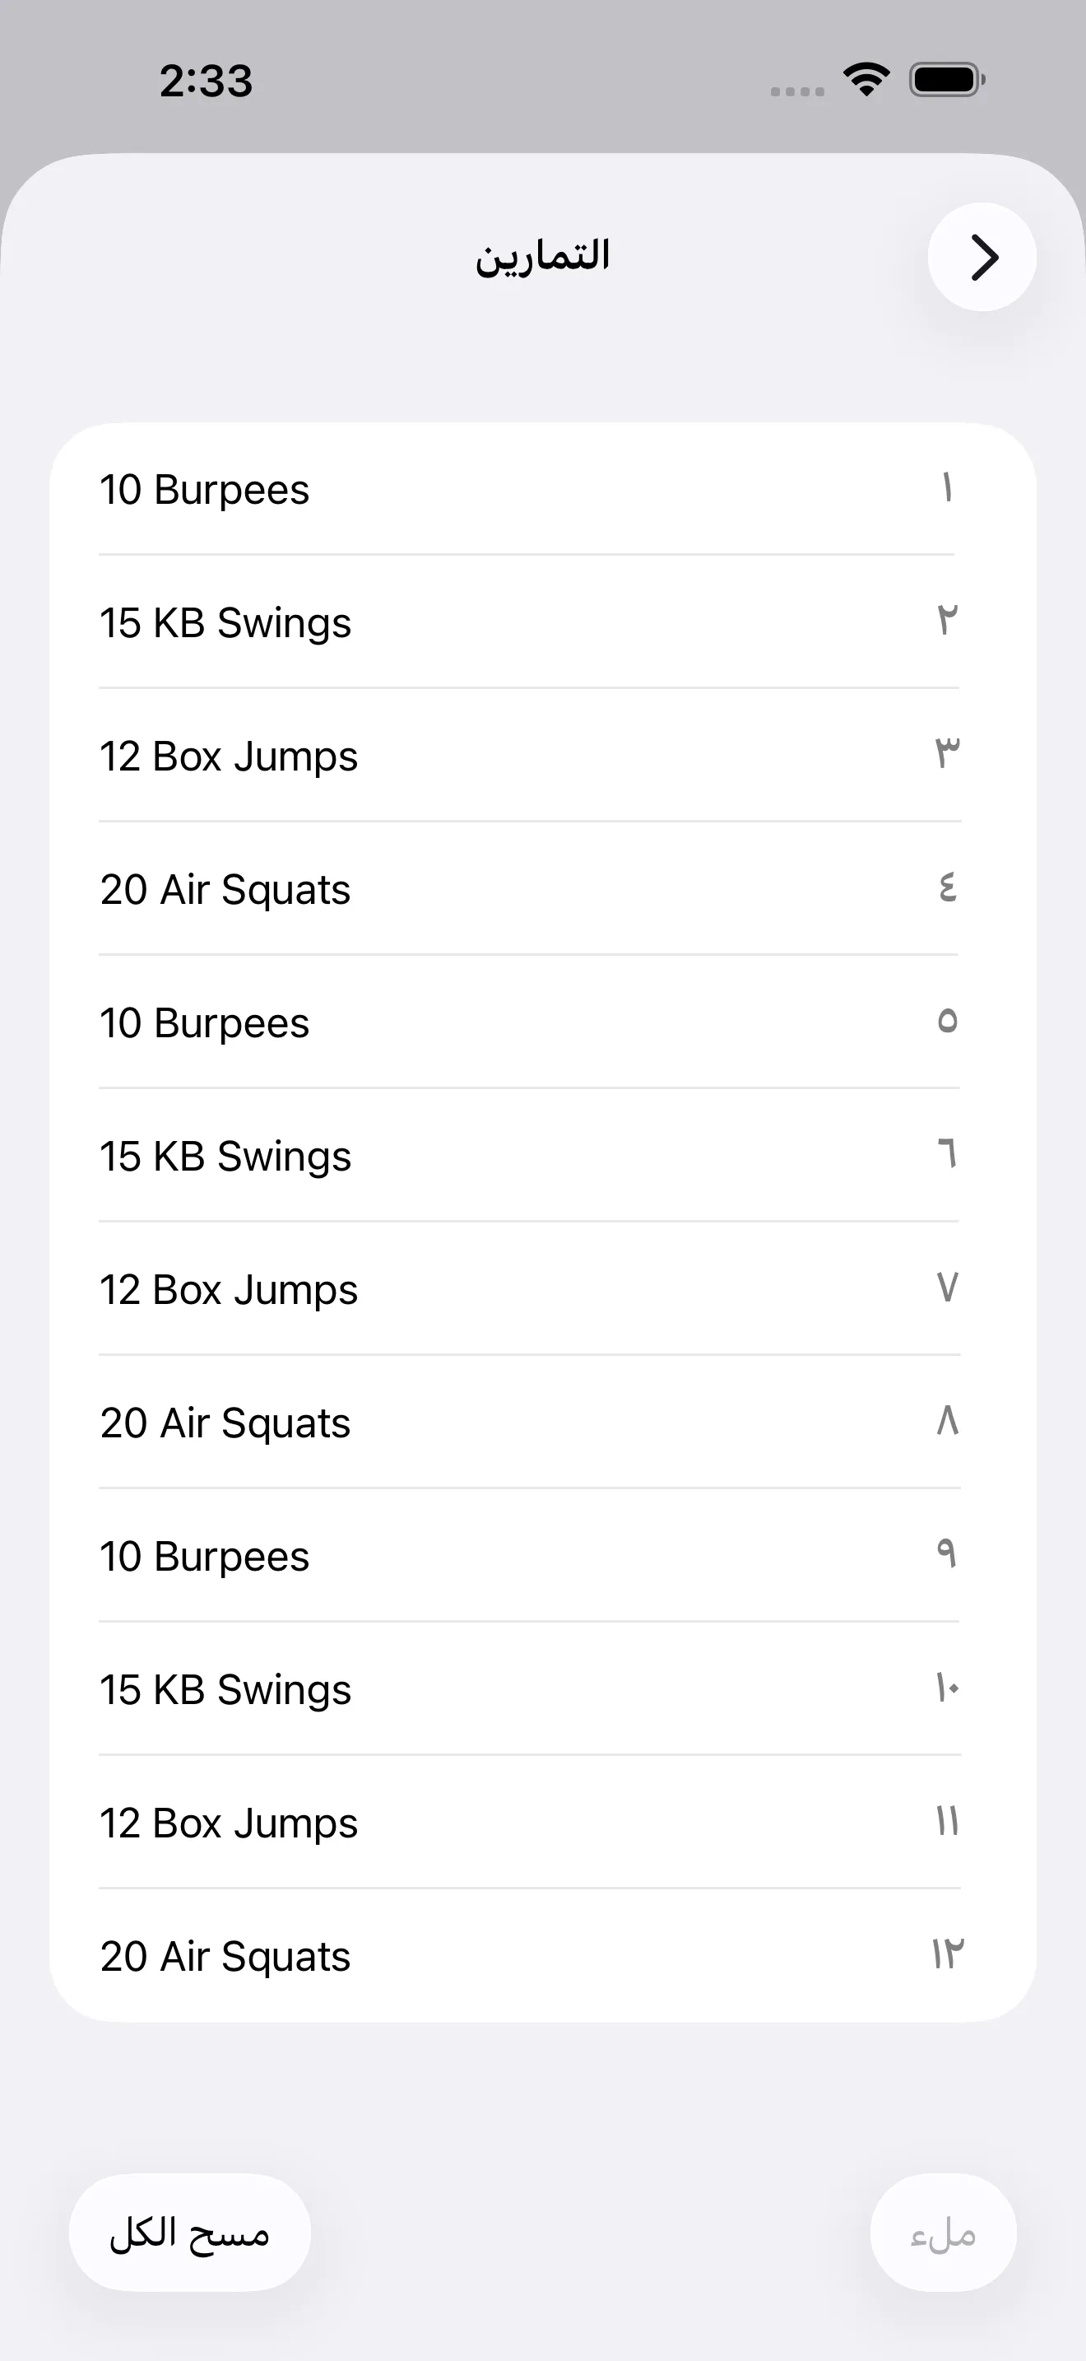Tap the cellular signal dots indicator
The width and height of the screenshot is (1086, 2361).
click(x=796, y=91)
